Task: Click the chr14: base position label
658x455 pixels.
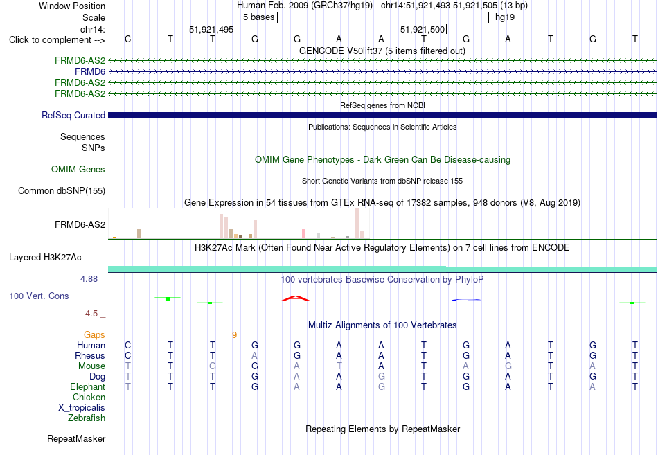Action: (93, 29)
